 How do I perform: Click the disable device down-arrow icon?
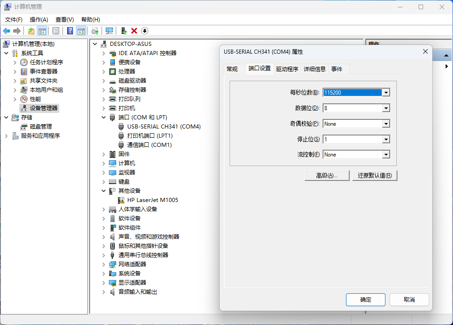(x=145, y=31)
